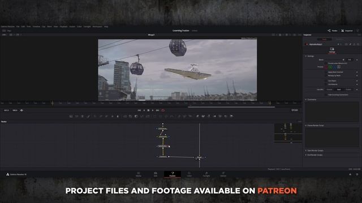Add a BSpline mask from toolbar
362x203 pixels.
172,116
